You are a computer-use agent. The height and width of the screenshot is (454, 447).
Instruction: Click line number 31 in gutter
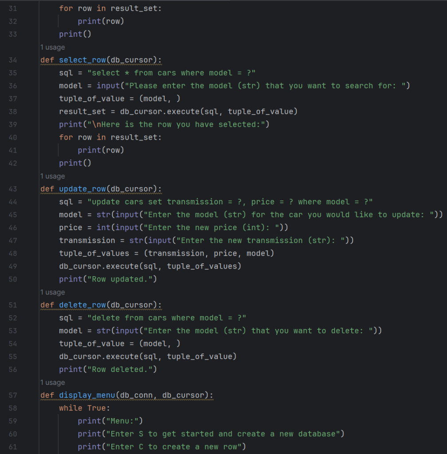(x=12, y=8)
